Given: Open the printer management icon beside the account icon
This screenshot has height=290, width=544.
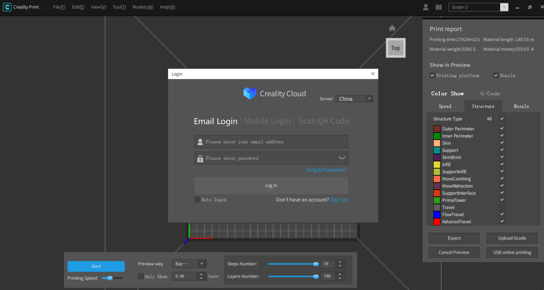Looking at the screenshot, I should point(438,7).
